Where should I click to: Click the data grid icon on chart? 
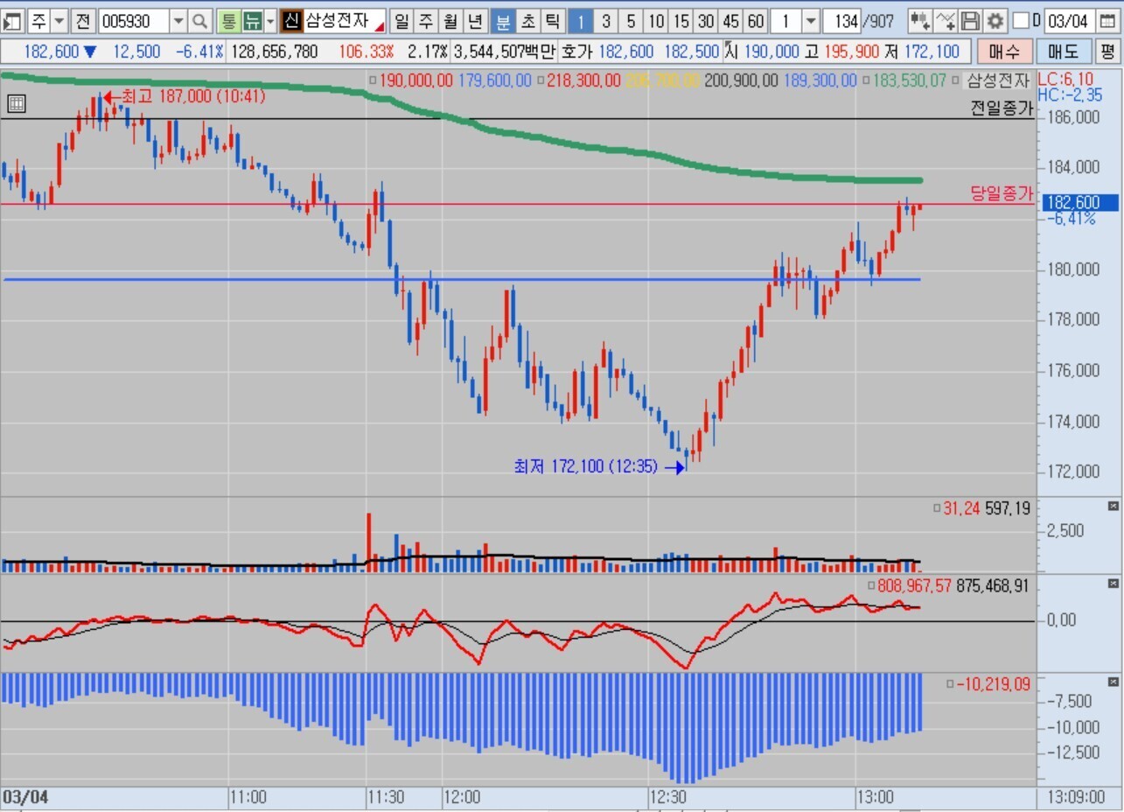[16, 104]
